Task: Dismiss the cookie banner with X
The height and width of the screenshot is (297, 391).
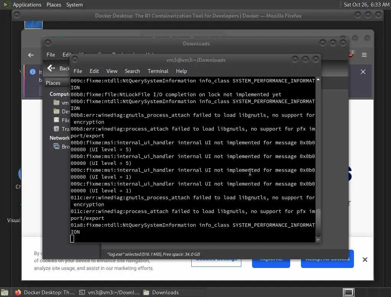Action: [x=365, y=260]
